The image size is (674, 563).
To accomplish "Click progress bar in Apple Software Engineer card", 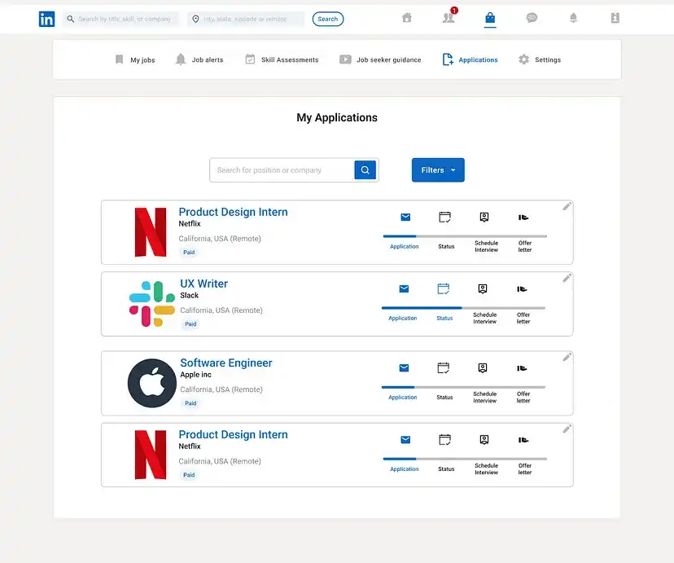I will coord(463,387).
